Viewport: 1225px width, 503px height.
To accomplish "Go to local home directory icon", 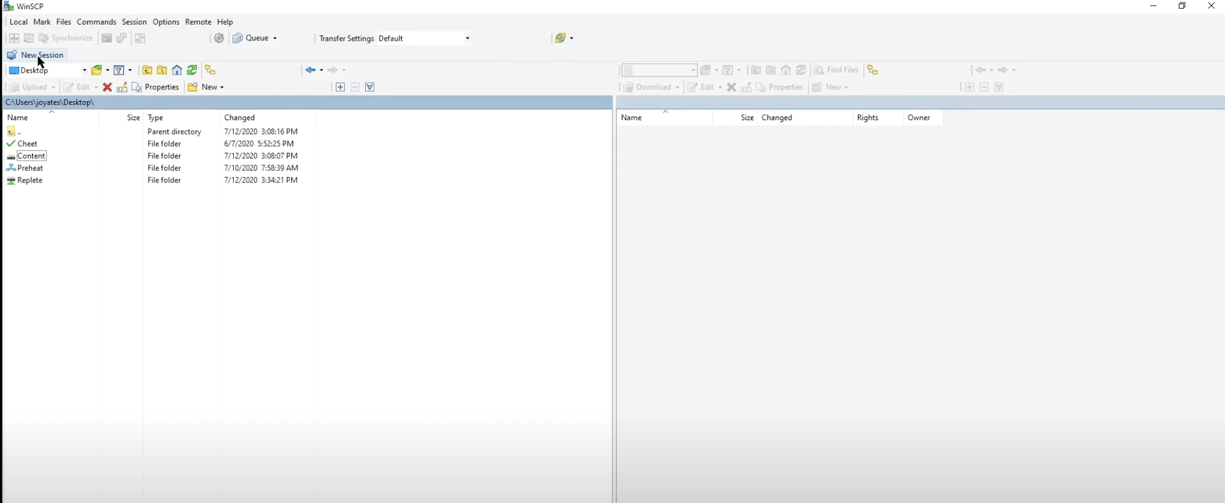I will pos(177,70).
